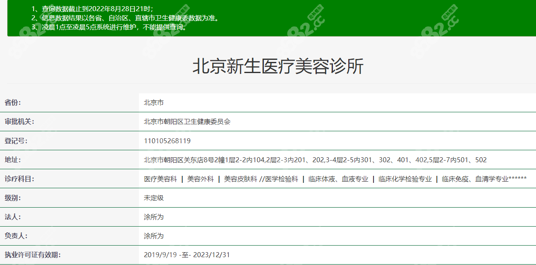Select registration number 110105268119

point(167,141)
